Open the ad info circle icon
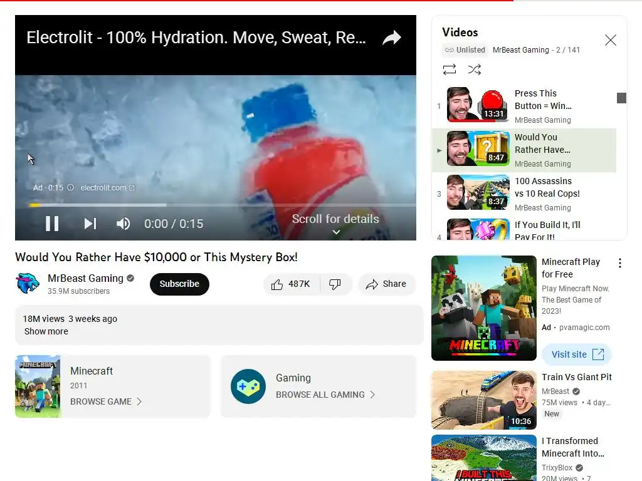The image size is (642, 481). point(70,187)
